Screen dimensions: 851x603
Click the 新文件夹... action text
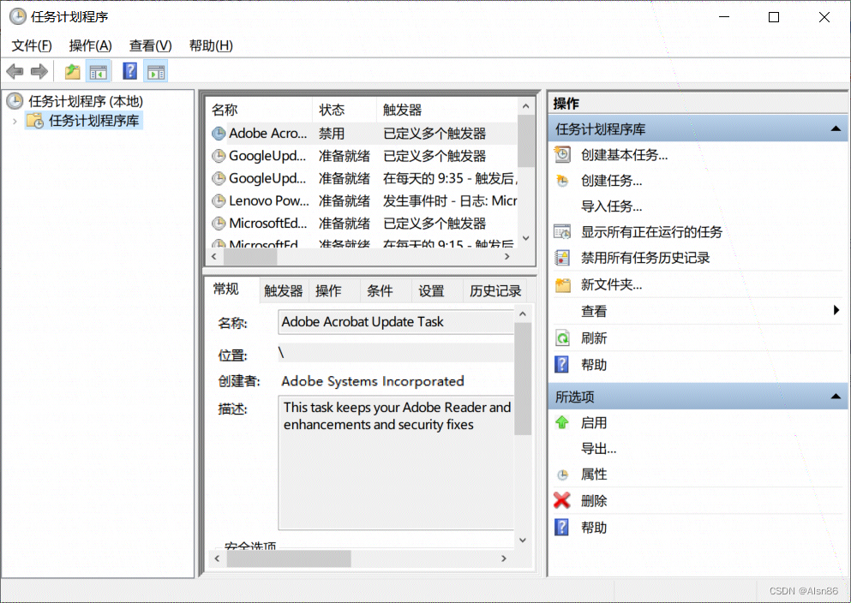tap(611, 284)
